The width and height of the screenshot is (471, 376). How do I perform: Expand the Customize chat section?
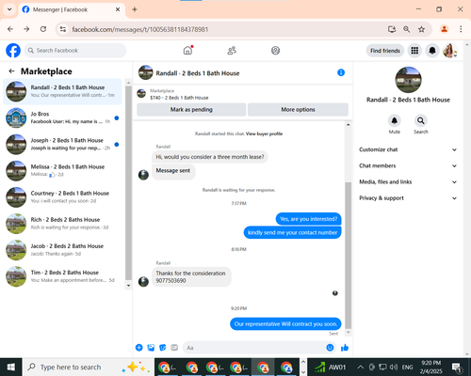pos(408,149)
